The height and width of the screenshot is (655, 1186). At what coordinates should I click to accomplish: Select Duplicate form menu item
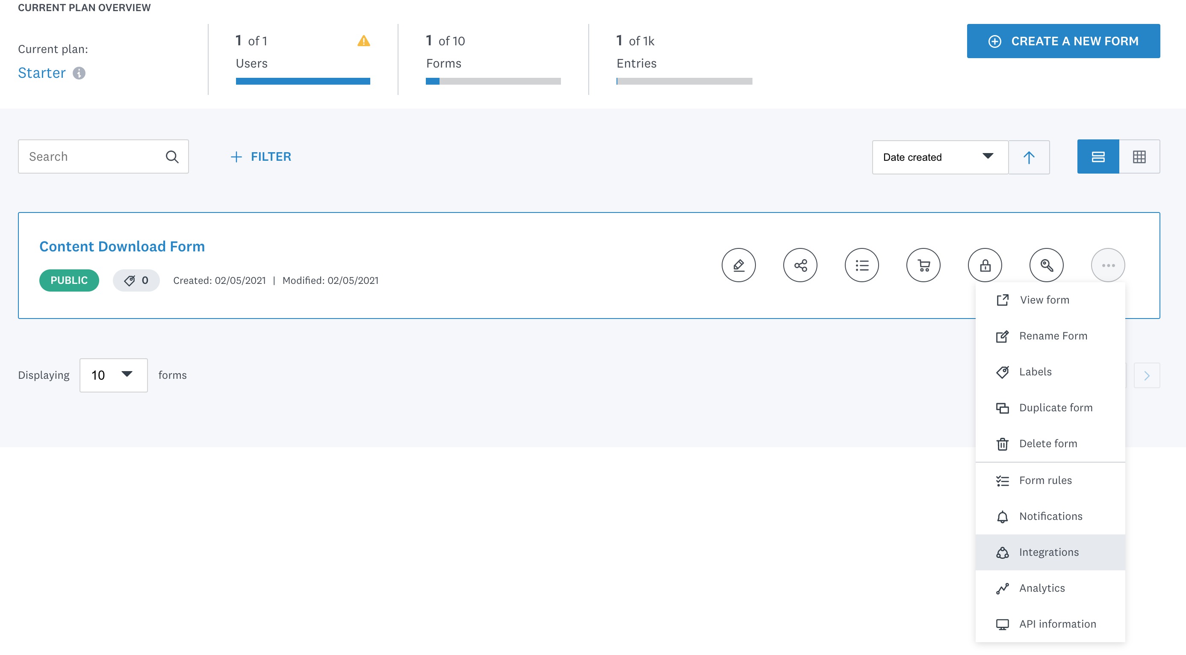point(1050,408)
